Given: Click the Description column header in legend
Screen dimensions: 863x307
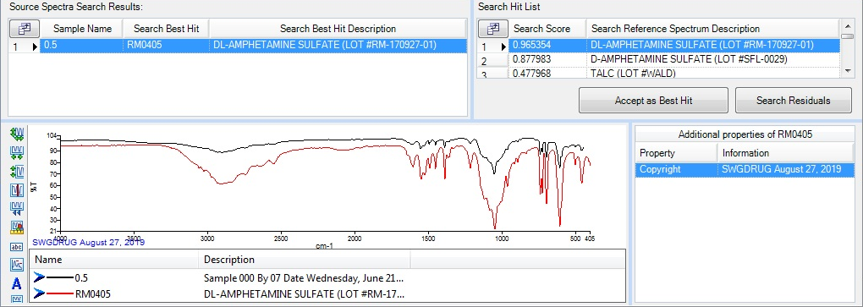Looking at the screenshot, I should [305, 260].
